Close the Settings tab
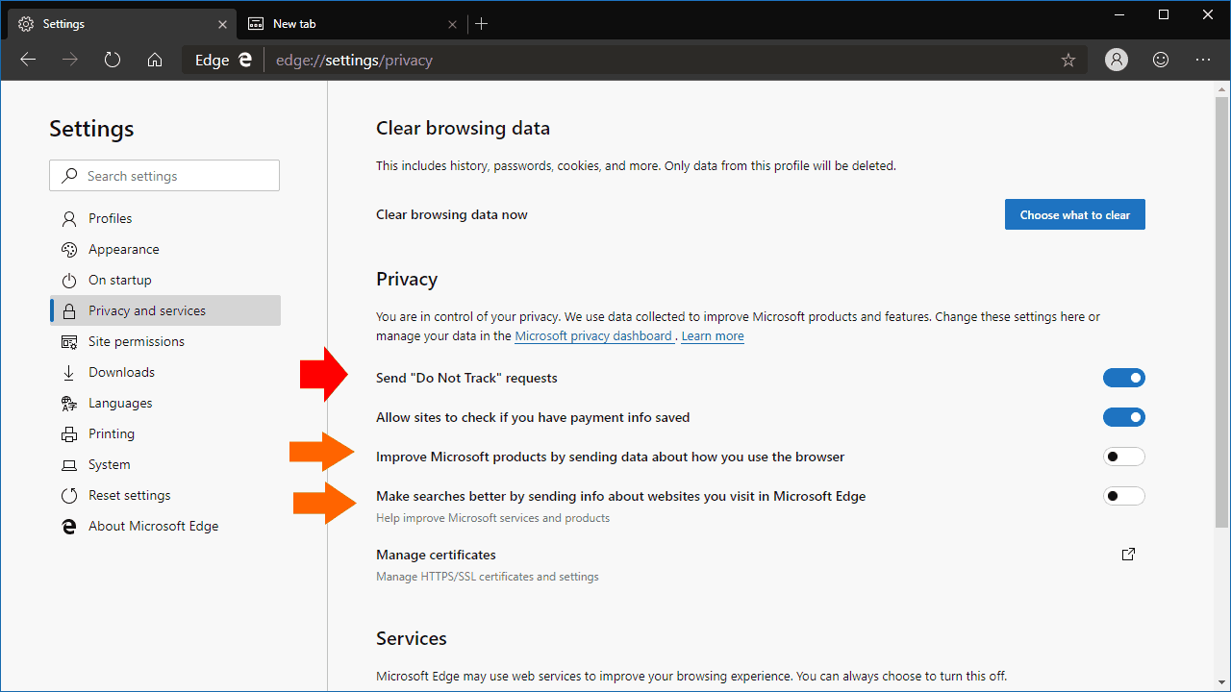 [223, 23]
